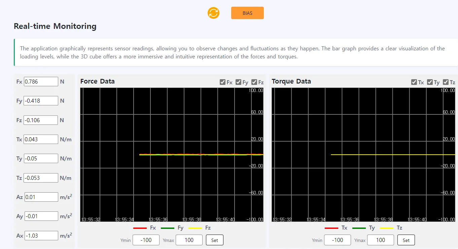Click the red Tx legend swatch
The height and width of the screenshot is (249, 458).
tap(331, 228)
